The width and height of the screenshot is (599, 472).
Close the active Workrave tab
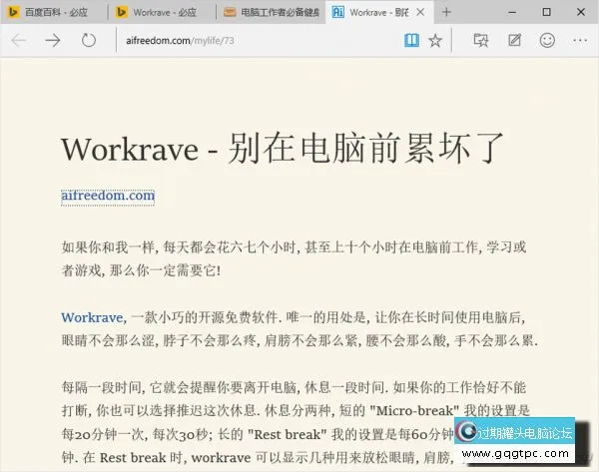(420, 12)
